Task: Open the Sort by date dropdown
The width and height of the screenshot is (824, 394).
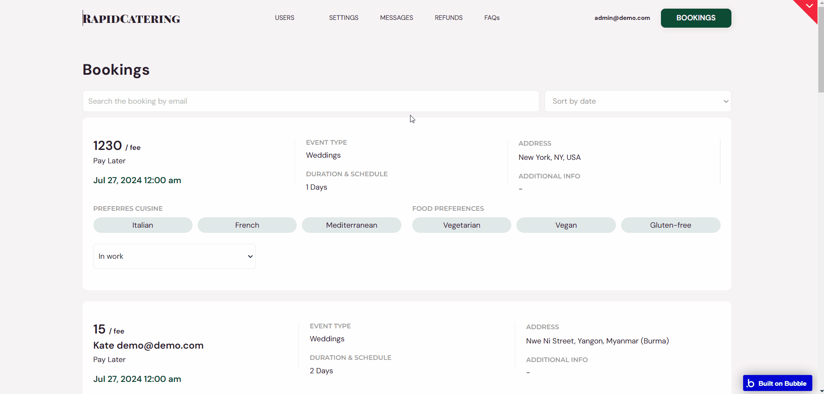Action: pyautogui.click(x=638, y=101)
